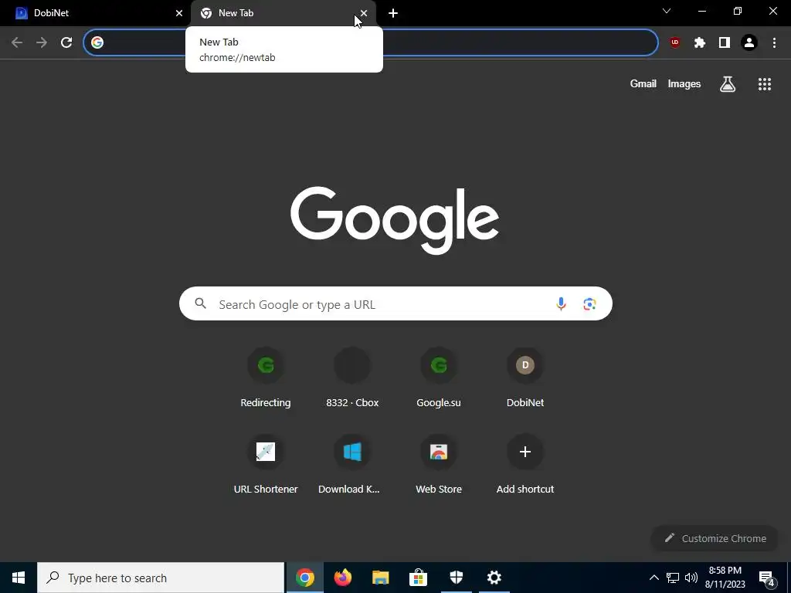This screenshot has height=593, width=791.
Task: Open the Images link
Action: click(684, 83)
